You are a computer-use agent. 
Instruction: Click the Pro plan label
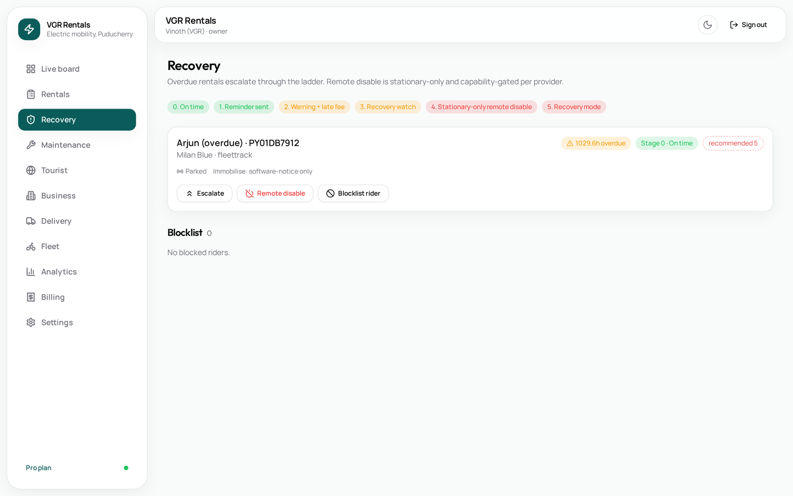click(x=39, y=468)
